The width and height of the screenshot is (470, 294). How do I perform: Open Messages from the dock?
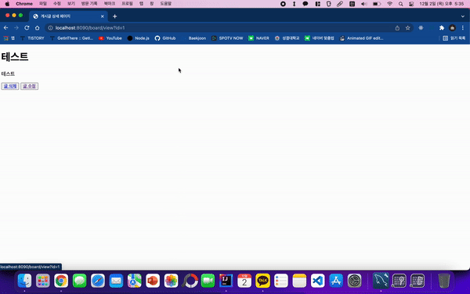79,281
